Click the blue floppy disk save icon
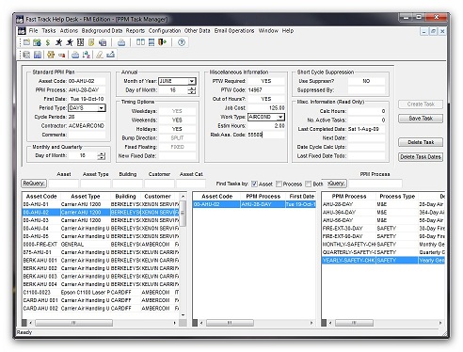This screenshot has width=463, height=352. [x=38, y=55]
